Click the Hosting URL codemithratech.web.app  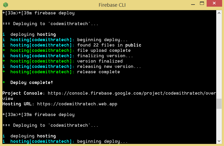[77, 104]
